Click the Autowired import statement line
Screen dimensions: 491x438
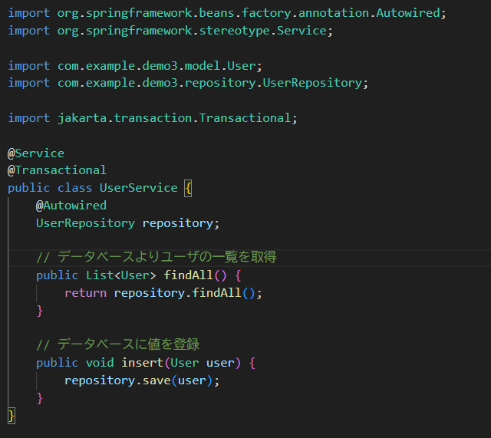point(226,13)
